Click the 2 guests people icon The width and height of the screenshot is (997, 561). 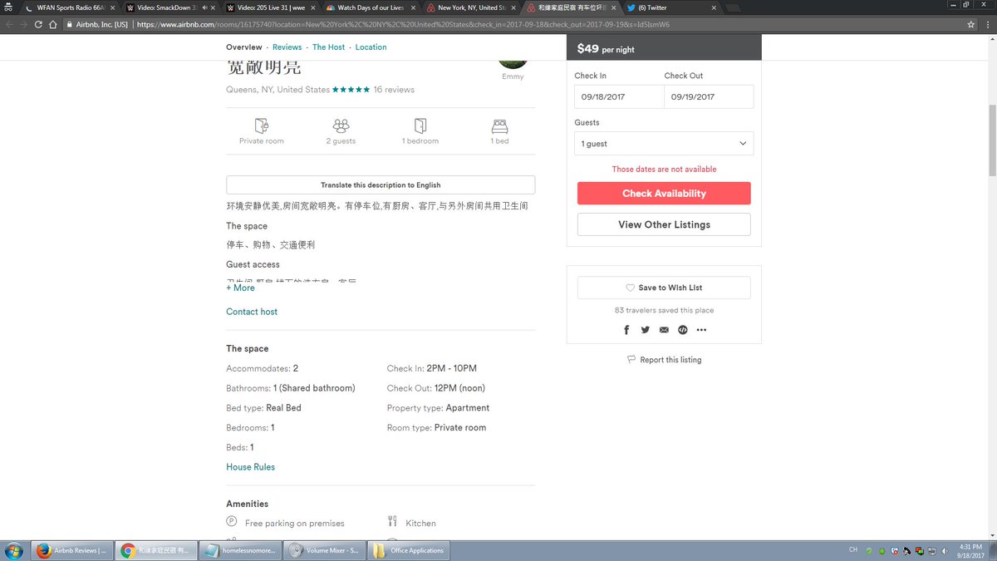[x=341, y=125]
